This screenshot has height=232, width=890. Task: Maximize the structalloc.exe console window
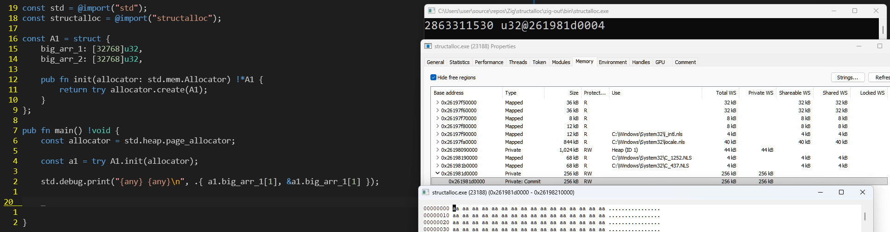854,11
